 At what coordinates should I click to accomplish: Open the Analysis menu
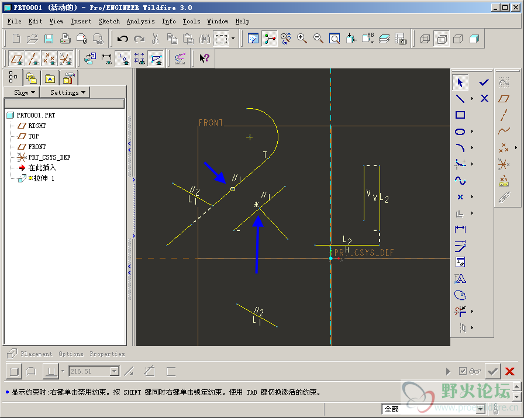coord(141,22)
